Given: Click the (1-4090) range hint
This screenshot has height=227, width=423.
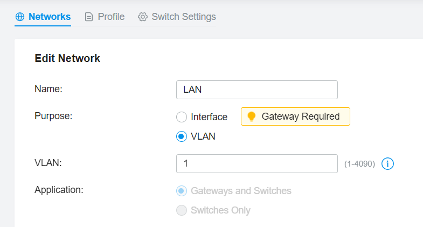Looking at the screenshot, I should [359, 164].
